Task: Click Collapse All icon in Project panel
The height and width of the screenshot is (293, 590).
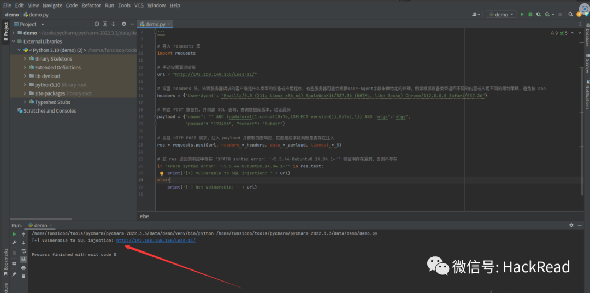Action: (113, 24)
